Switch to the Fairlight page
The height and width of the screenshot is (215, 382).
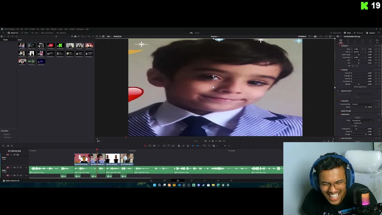[x=218, y=180]
